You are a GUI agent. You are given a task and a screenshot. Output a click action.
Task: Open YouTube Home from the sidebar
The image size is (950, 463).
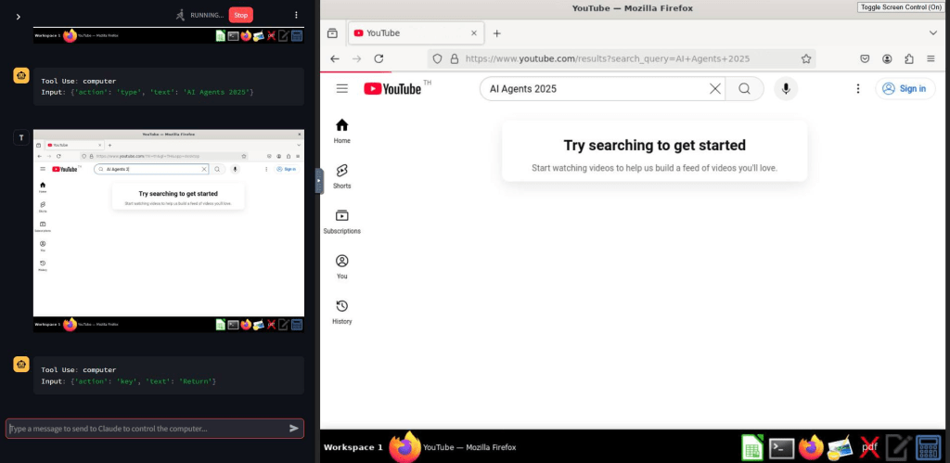[341, 131]
